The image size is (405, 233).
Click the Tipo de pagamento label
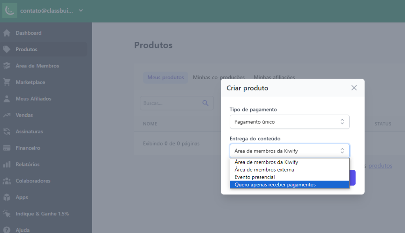click(253, 110)
